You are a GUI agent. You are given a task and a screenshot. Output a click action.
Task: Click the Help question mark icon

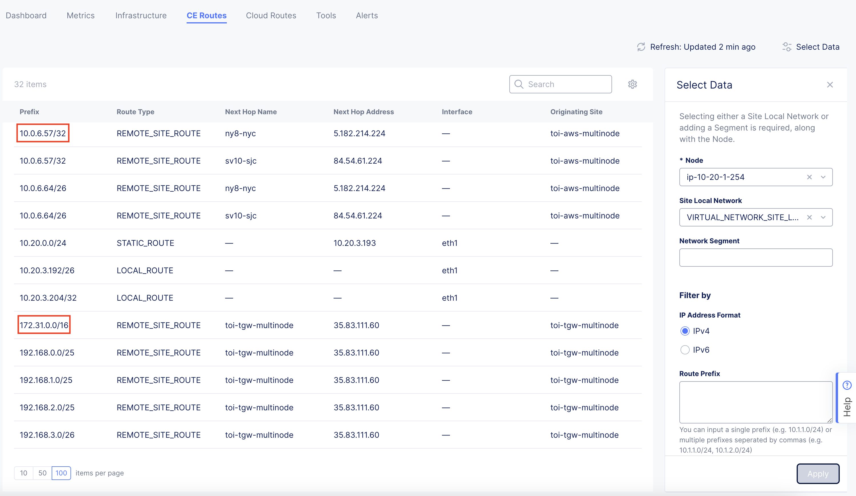847,385
